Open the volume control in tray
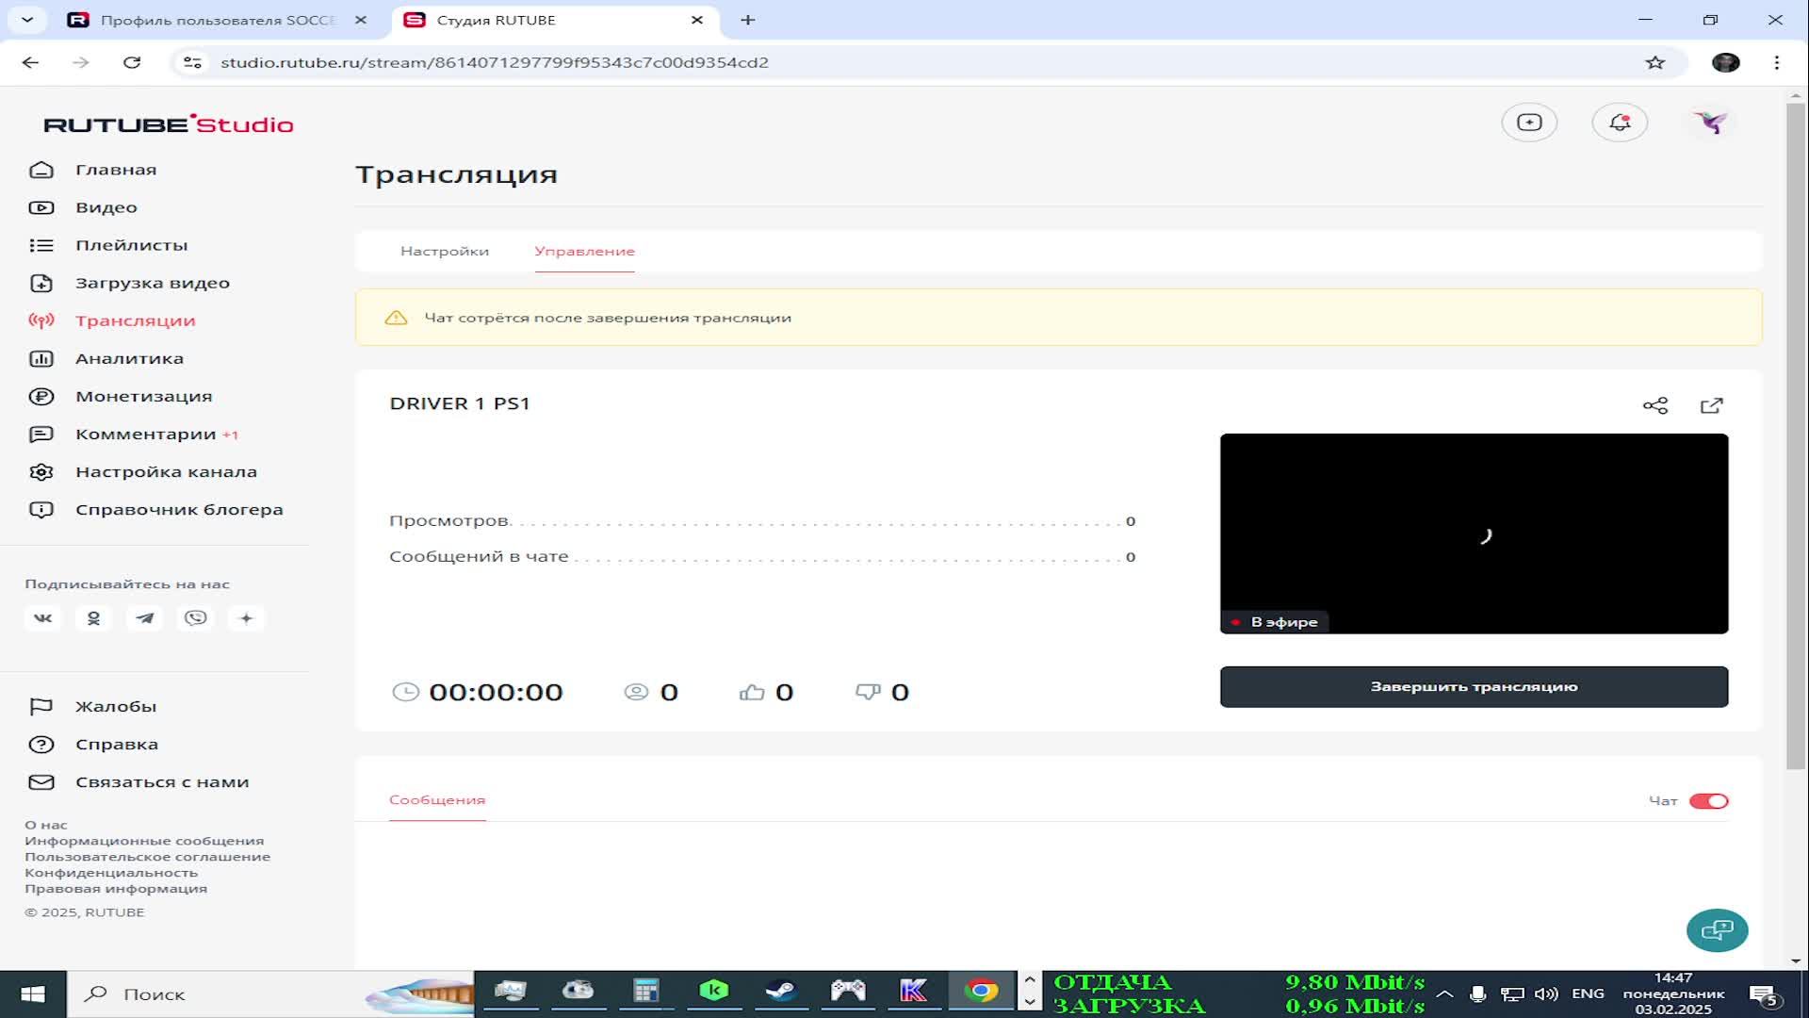The width and height of the screenshot is (1809, 1018). click(x=1545, y=994)
